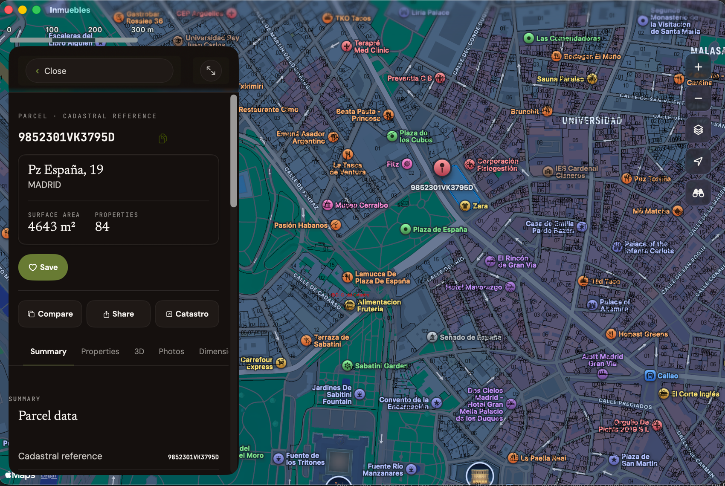Open the Honest Greens restaurant marker
The width and height of the screenshot is (725, 486).
point(611,334)
